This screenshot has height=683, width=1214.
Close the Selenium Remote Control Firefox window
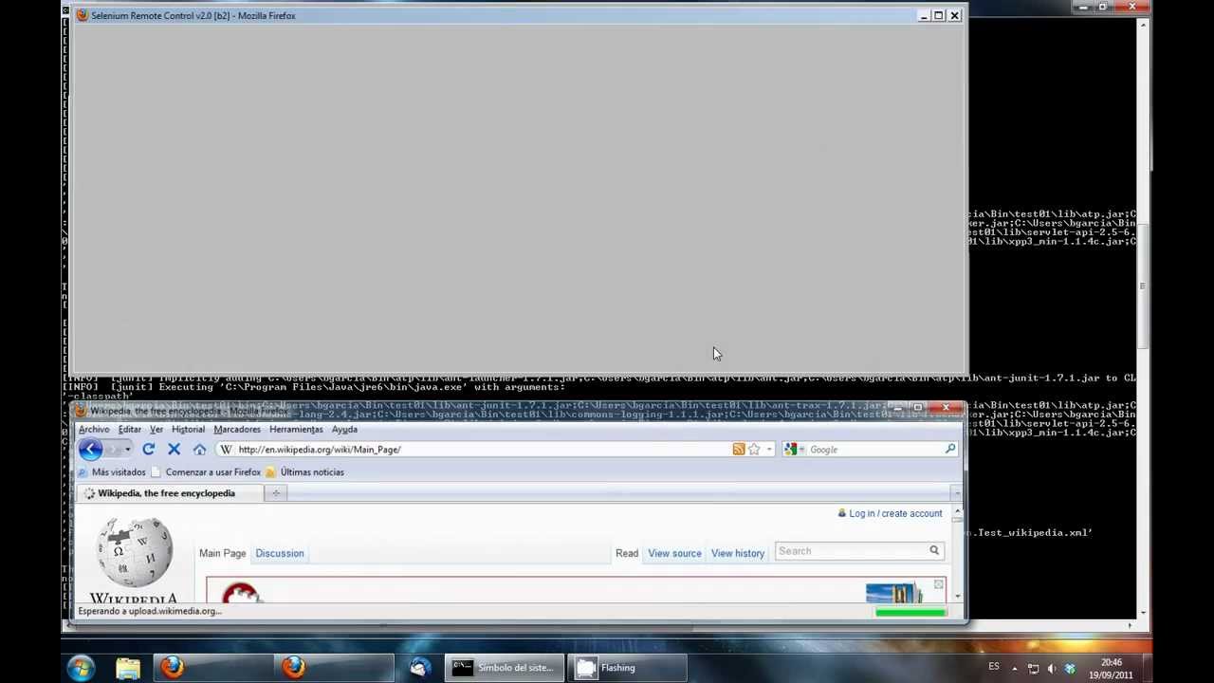[955, 15]
